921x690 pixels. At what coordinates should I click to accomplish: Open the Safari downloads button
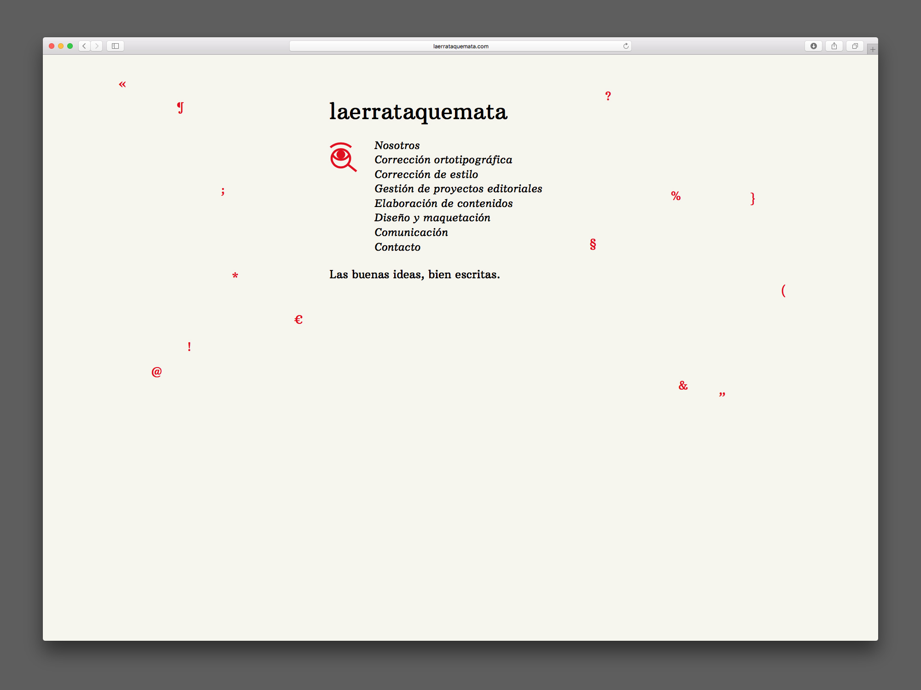tap(813, 46)
